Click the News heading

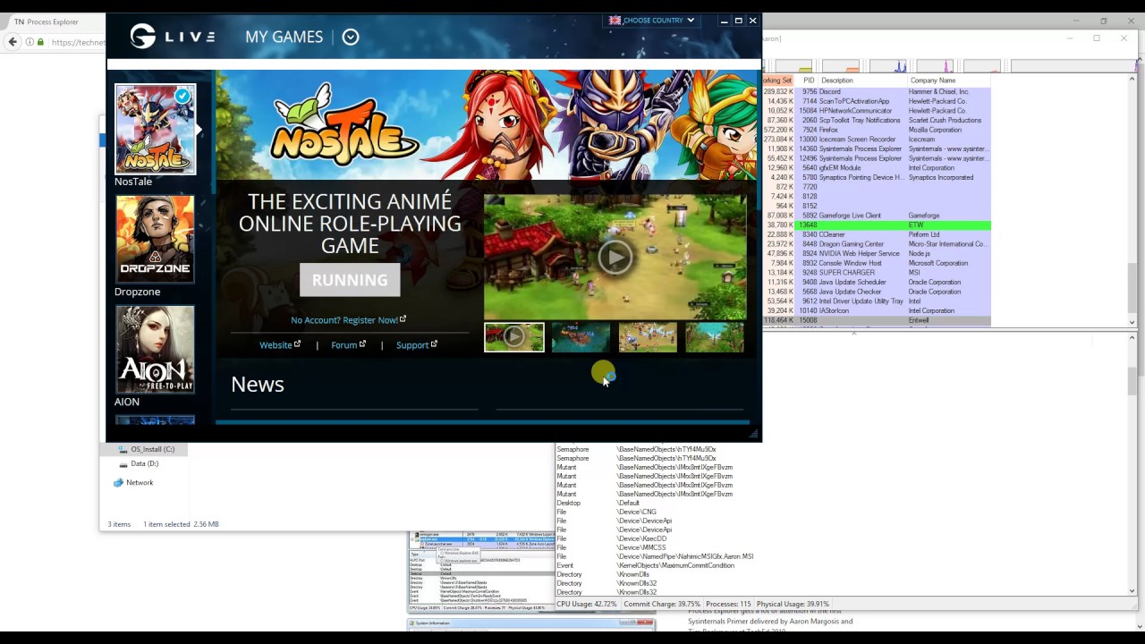(x=258, y=384)
